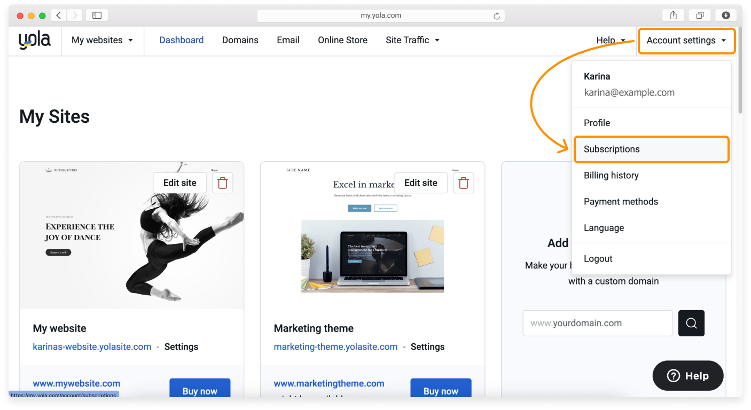Switch to the Domains tab
751x410 pixels.
click(240, 40)
